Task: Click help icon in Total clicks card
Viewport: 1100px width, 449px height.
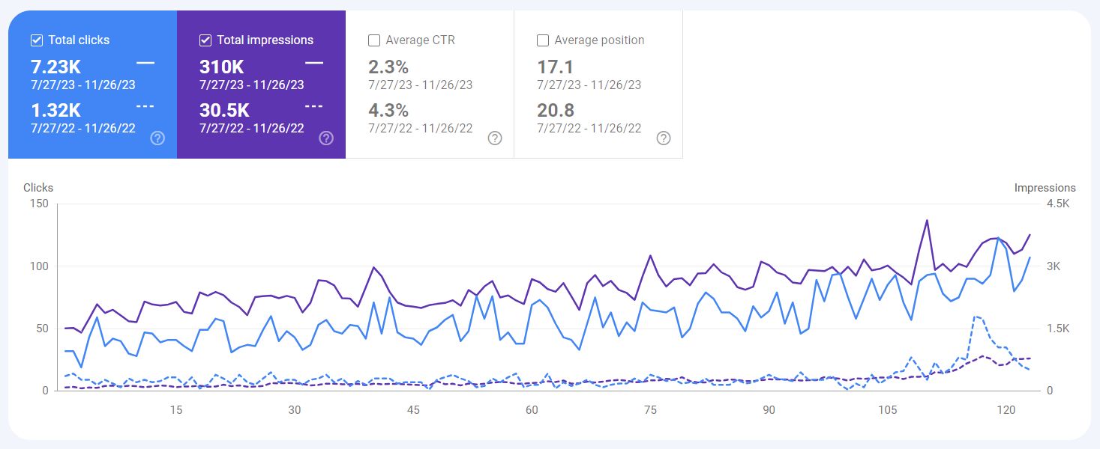Action: (x=157, y=138)
